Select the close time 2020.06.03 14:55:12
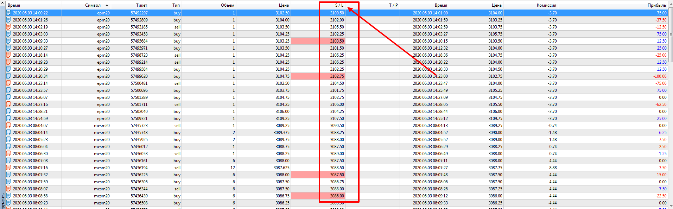 (430, 119)
